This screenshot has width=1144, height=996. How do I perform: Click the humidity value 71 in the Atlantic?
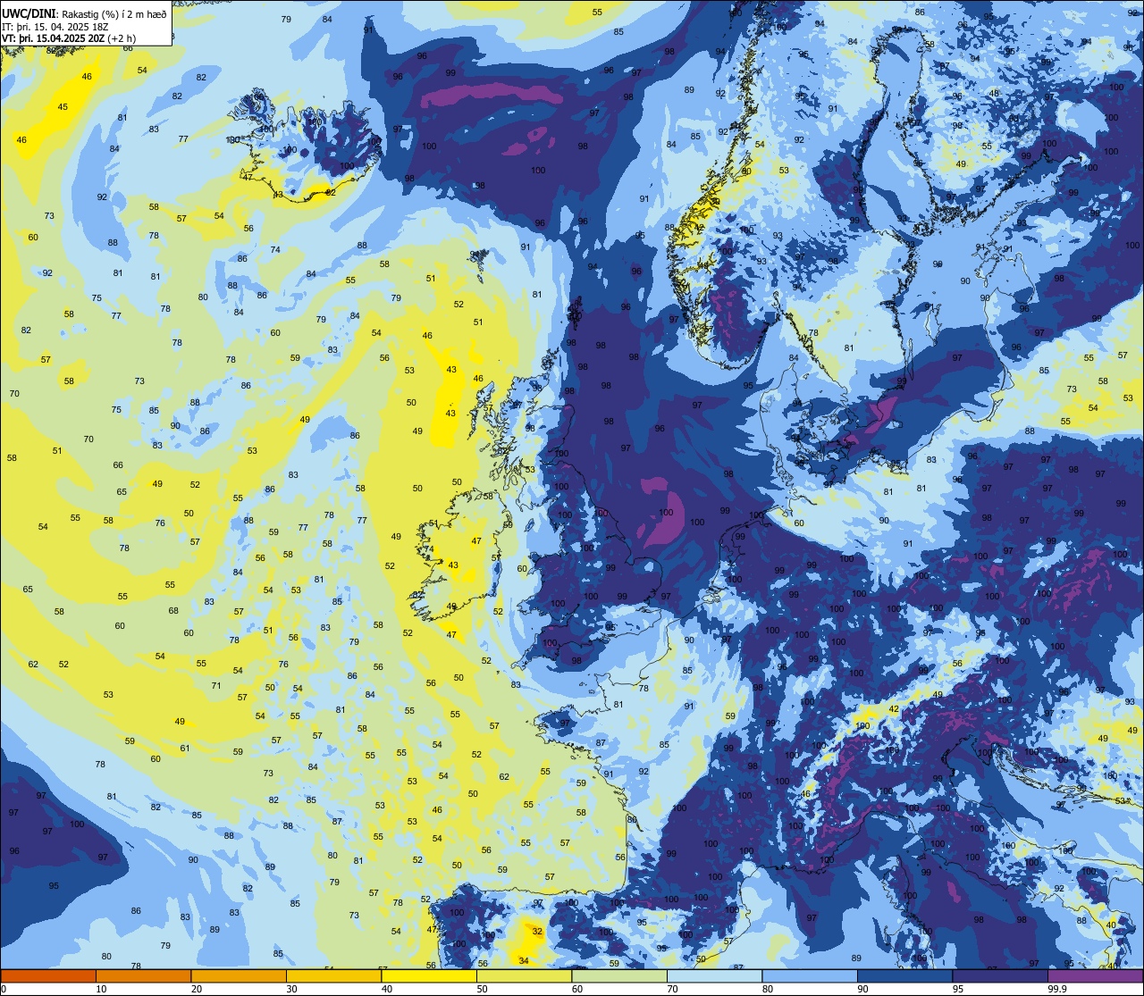pos(216,686)
